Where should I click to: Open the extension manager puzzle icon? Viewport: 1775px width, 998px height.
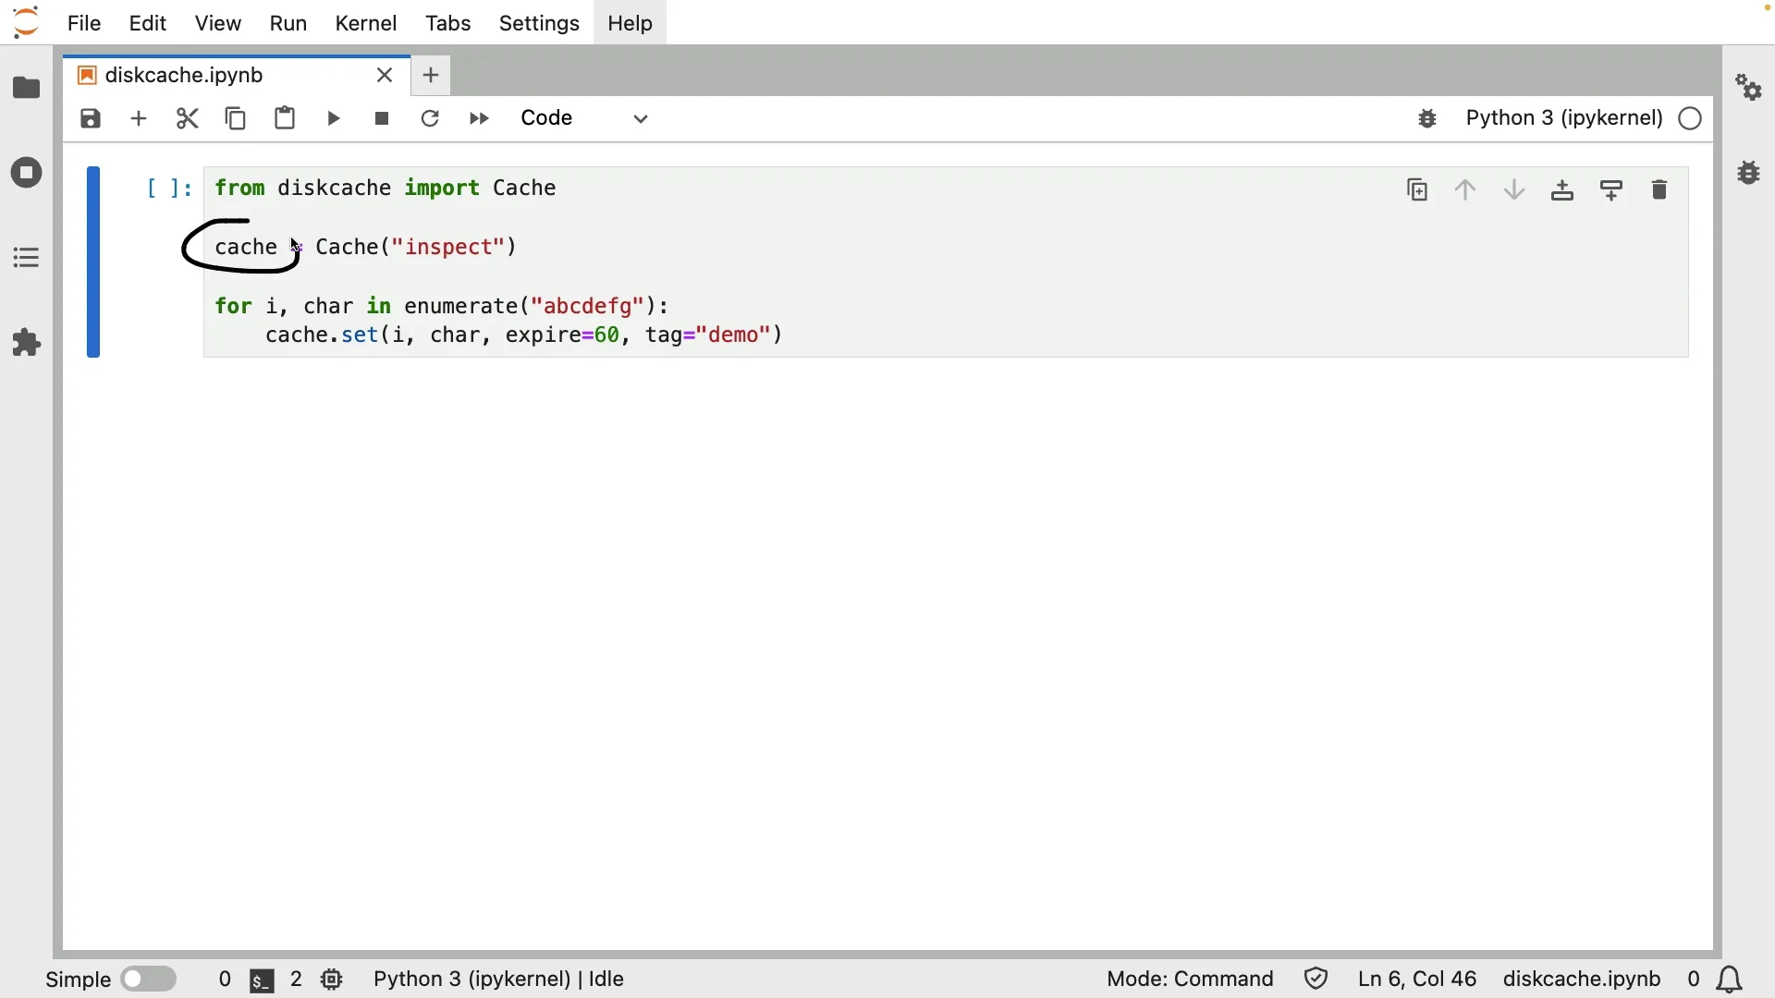(27, 344)
